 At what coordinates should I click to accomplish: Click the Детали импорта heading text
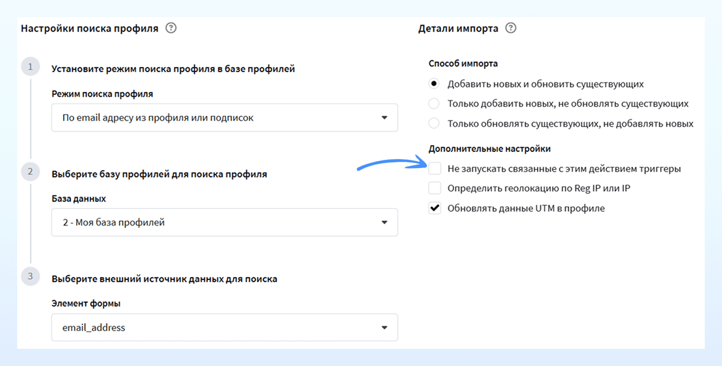458,28
